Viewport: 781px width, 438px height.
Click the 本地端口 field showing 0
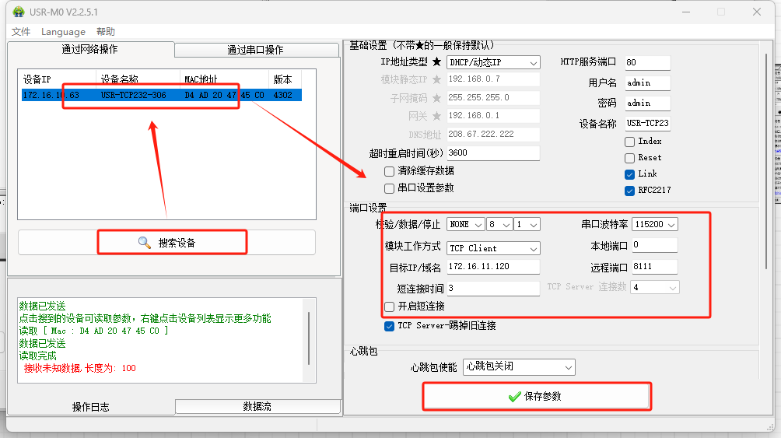[x=654, y=245]
